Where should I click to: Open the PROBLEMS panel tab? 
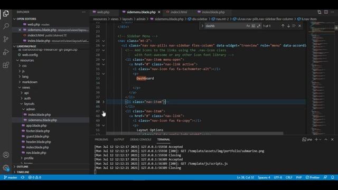tap(101, 139)
